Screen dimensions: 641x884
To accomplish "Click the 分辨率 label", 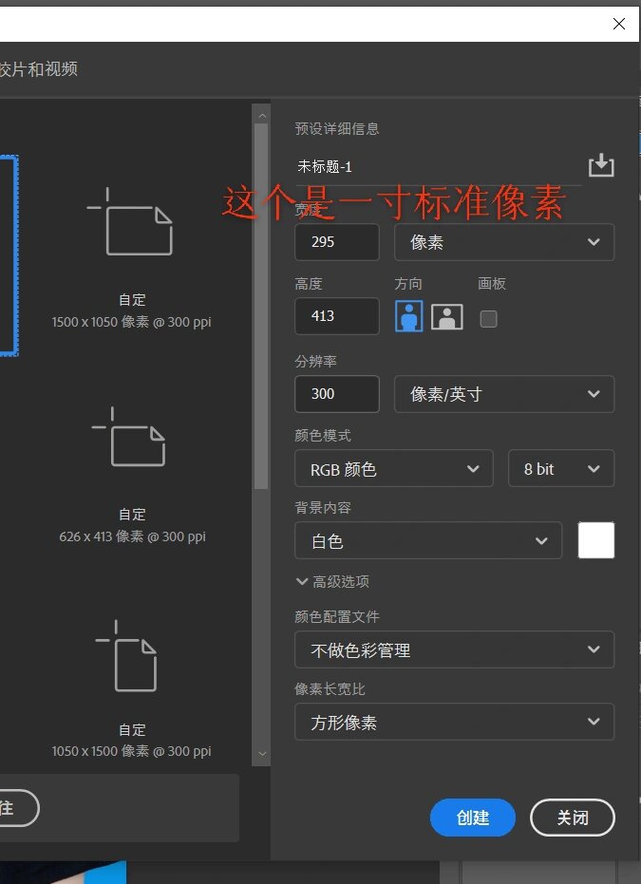I will click(315, 361).
